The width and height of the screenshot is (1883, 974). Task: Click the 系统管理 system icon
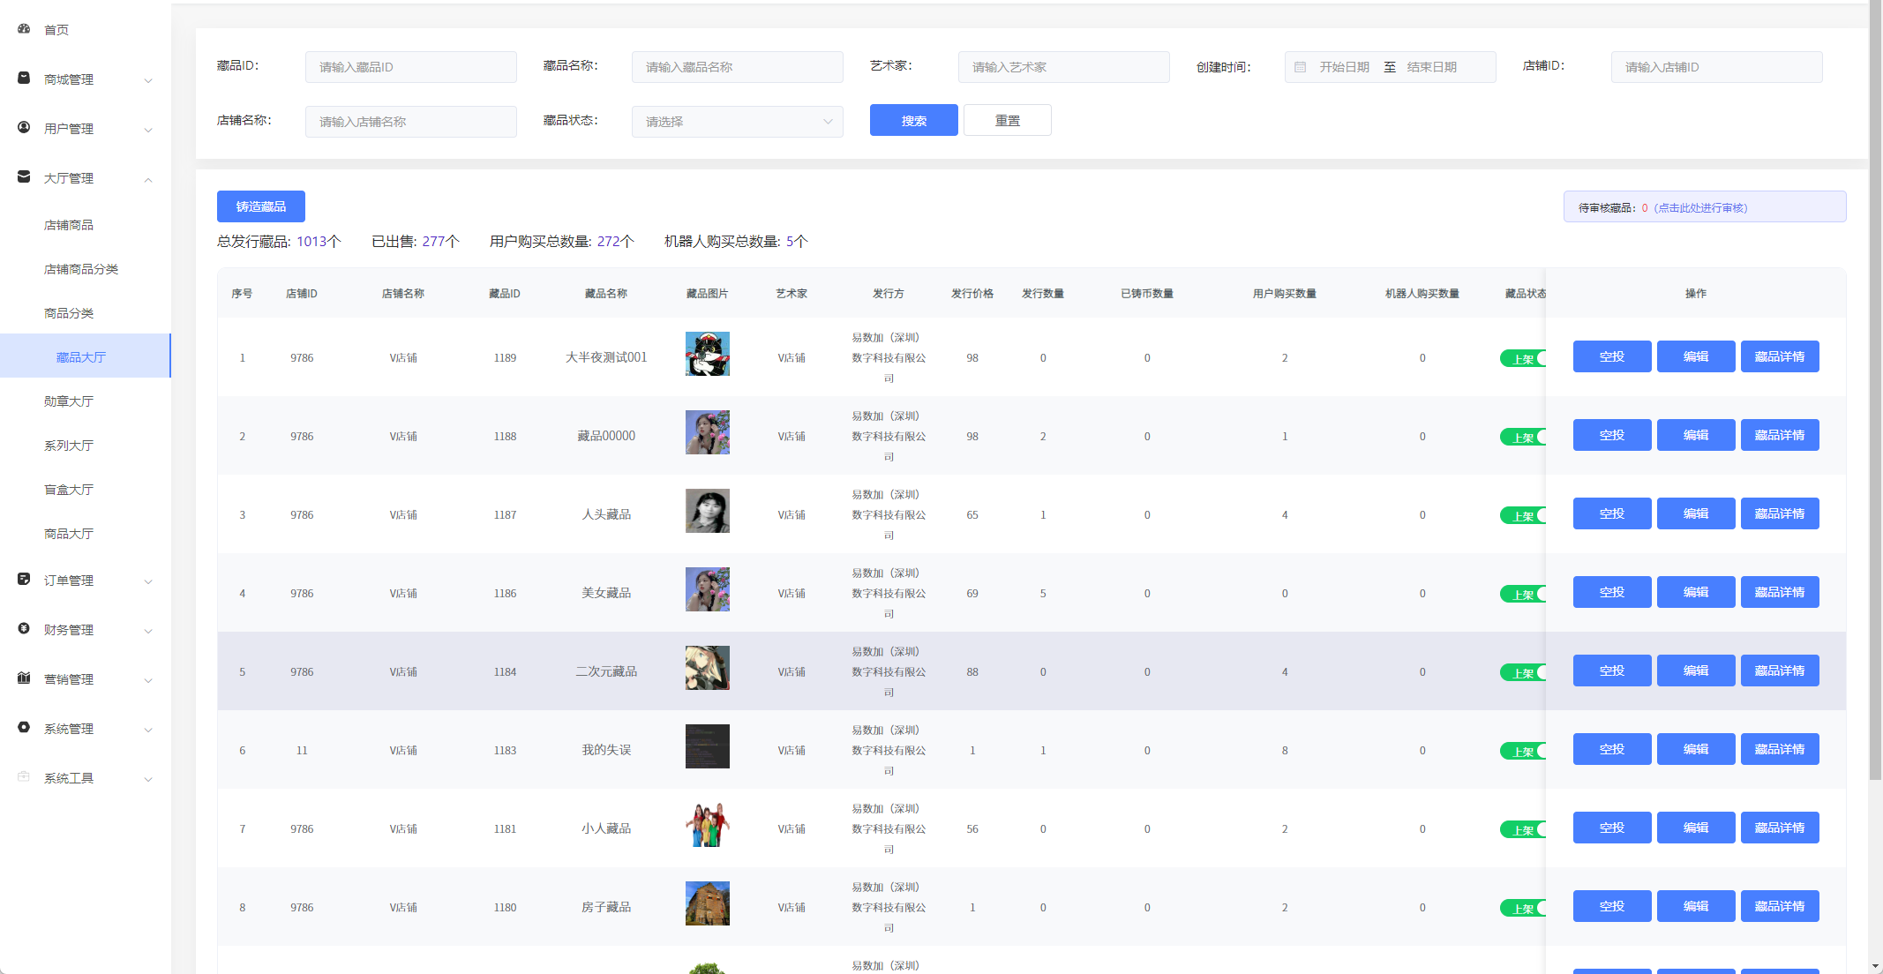pyautogui.click(x=24, y=728)
